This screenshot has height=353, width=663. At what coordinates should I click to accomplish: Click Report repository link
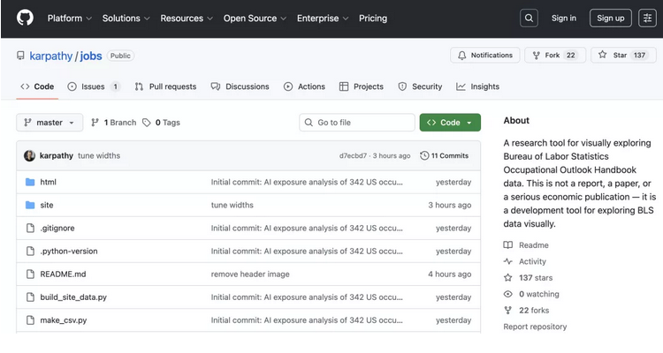[x=535, y=327]
